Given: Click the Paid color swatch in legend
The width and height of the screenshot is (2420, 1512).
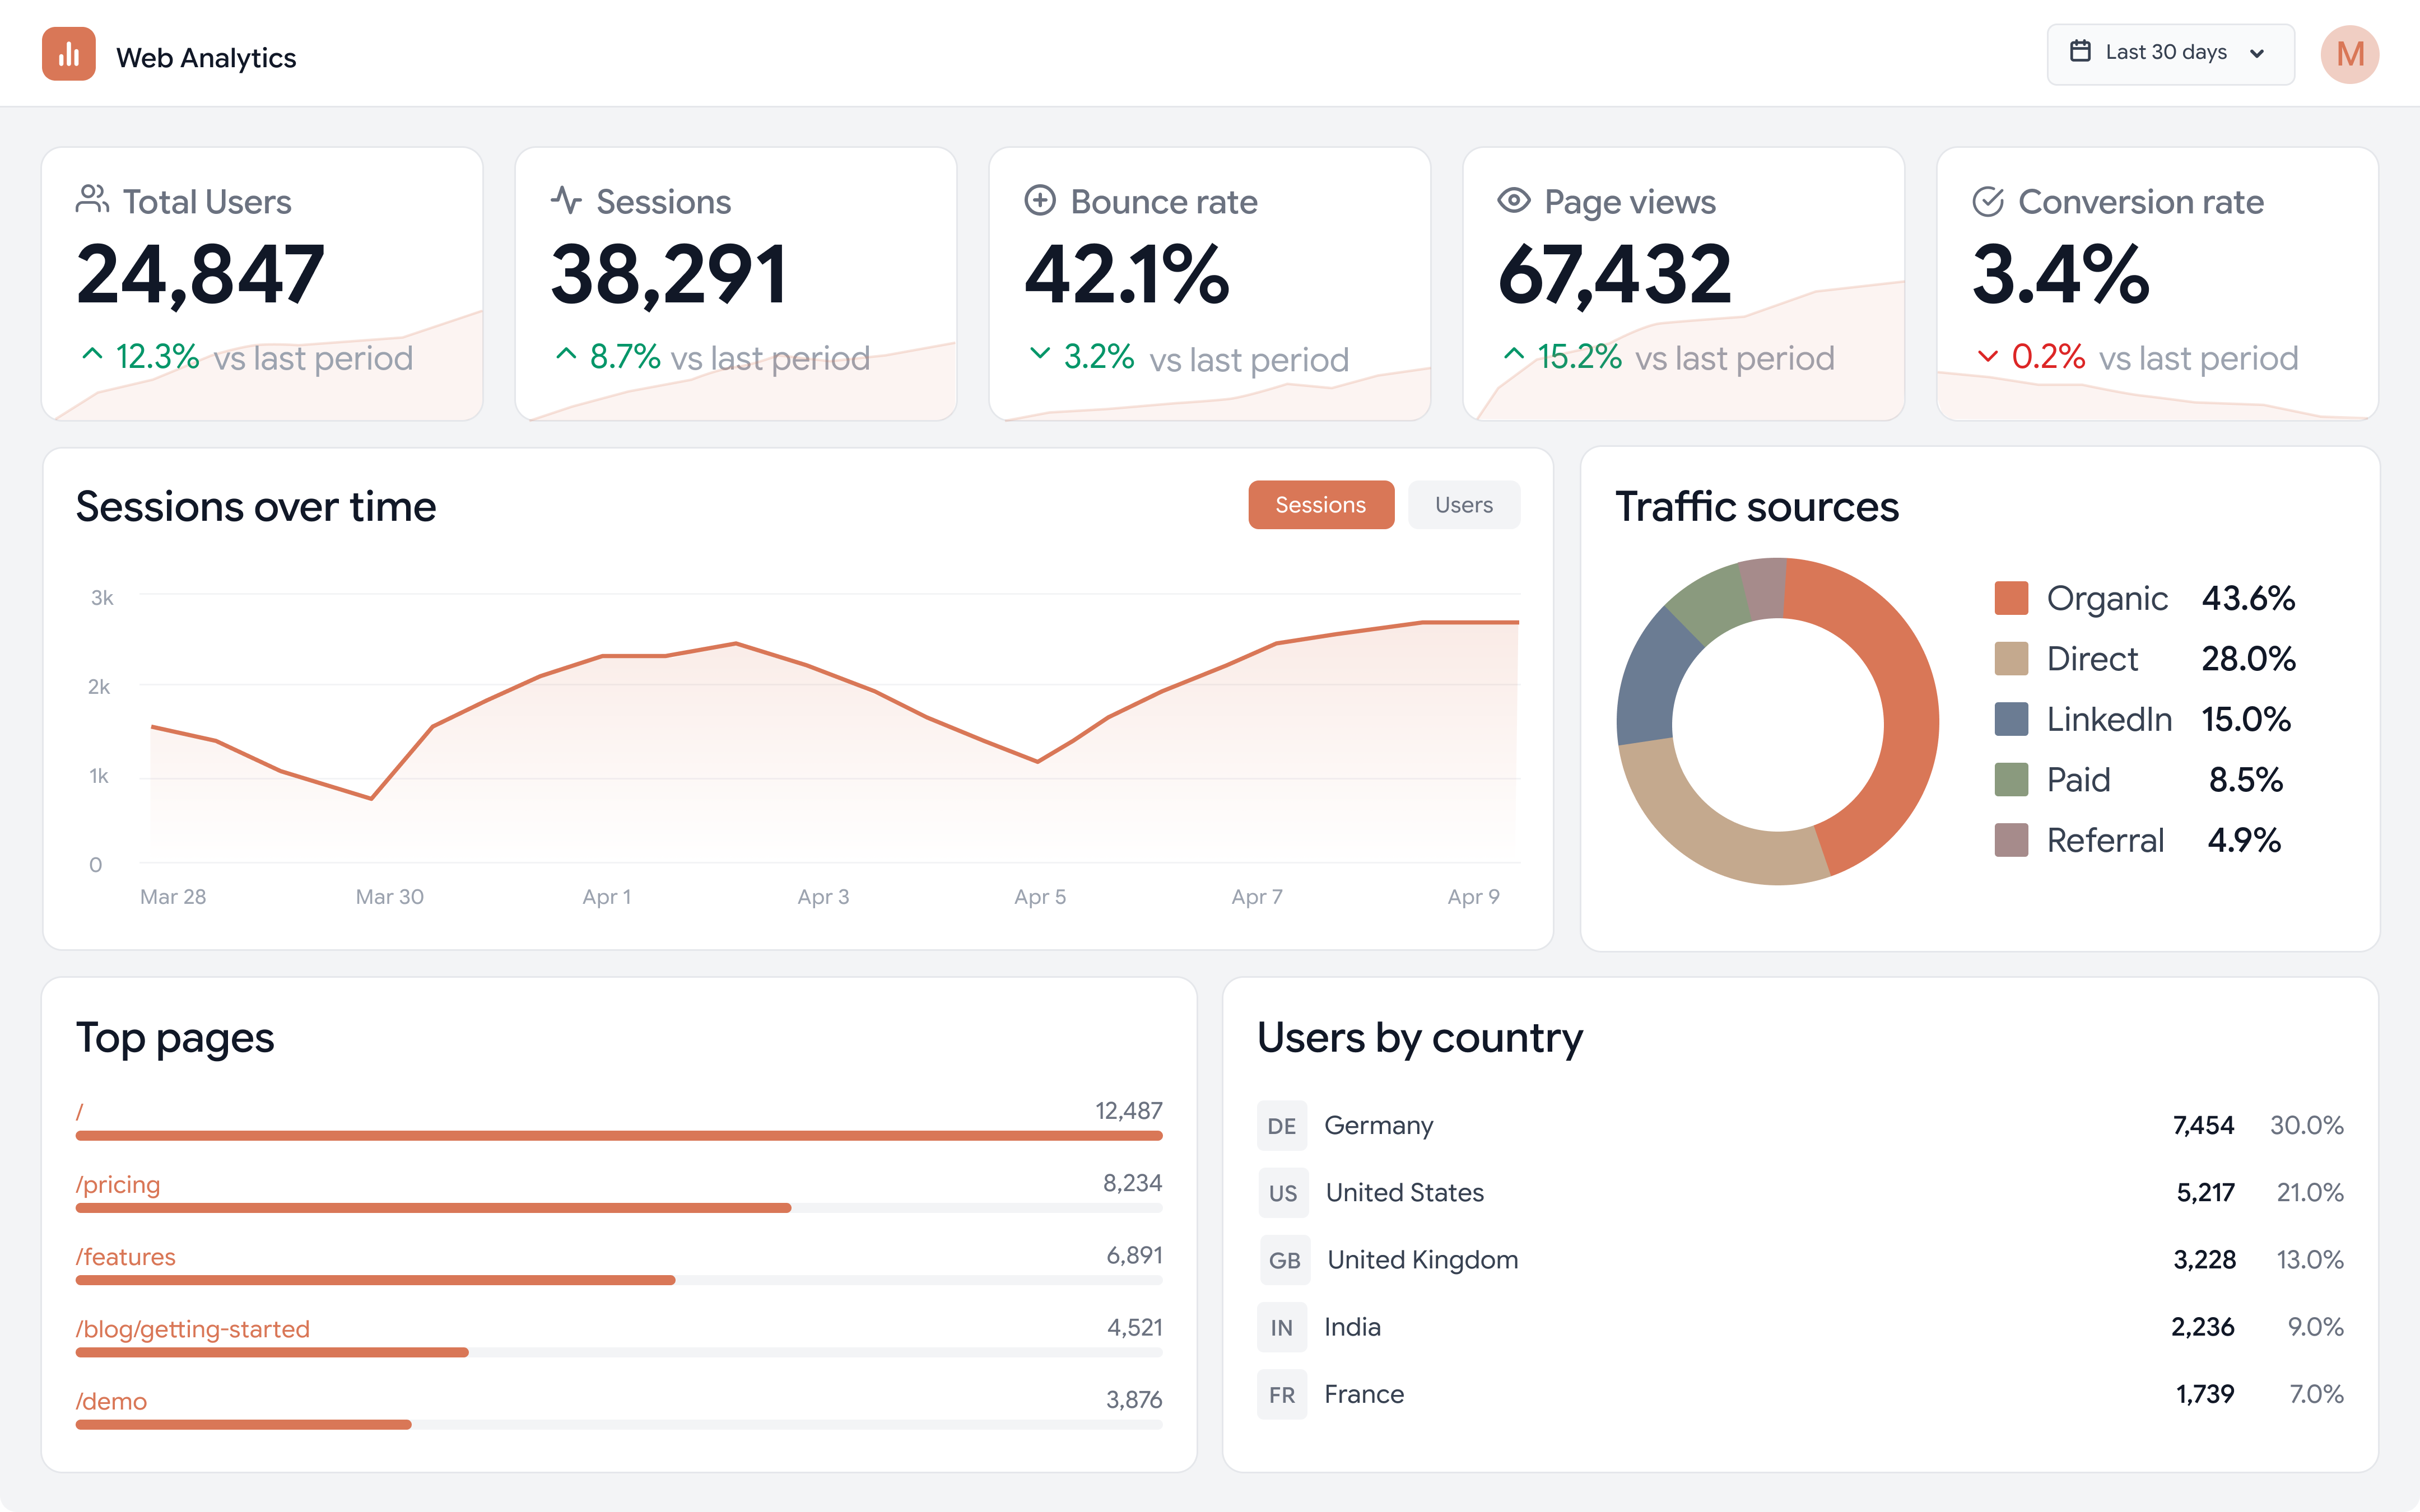Looking at the screenshot, I should coord(2011,779).
